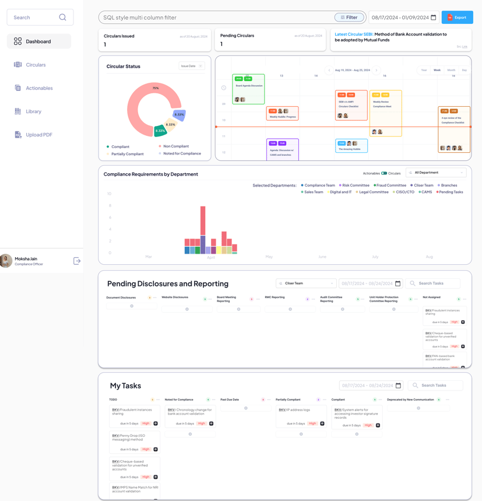
Task: Click the Export button
Action: pyautogui.click(x=457, y=17)
